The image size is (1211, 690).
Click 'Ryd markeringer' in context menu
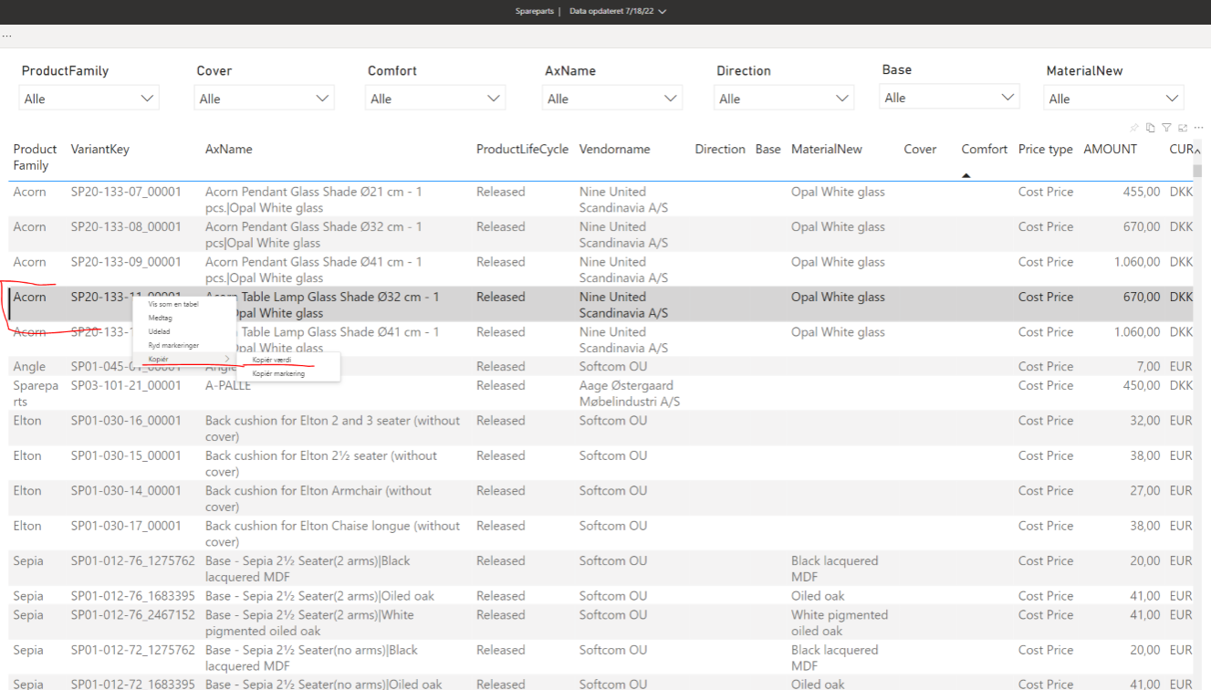pos(173,346)
